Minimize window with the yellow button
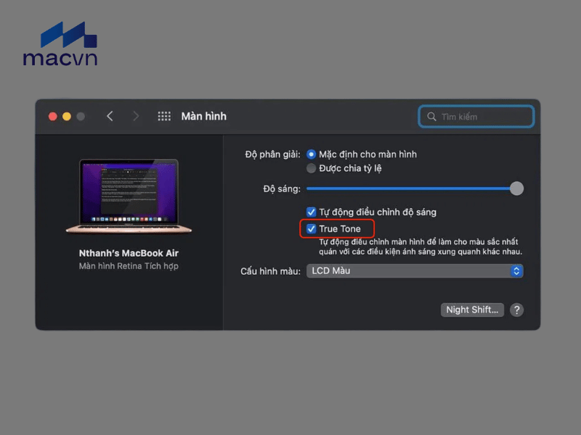581x435 pixels. point(67,117)
